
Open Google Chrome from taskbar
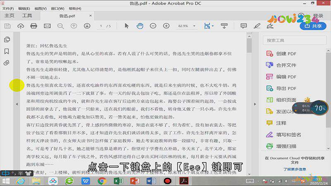(x=102, y=181)
